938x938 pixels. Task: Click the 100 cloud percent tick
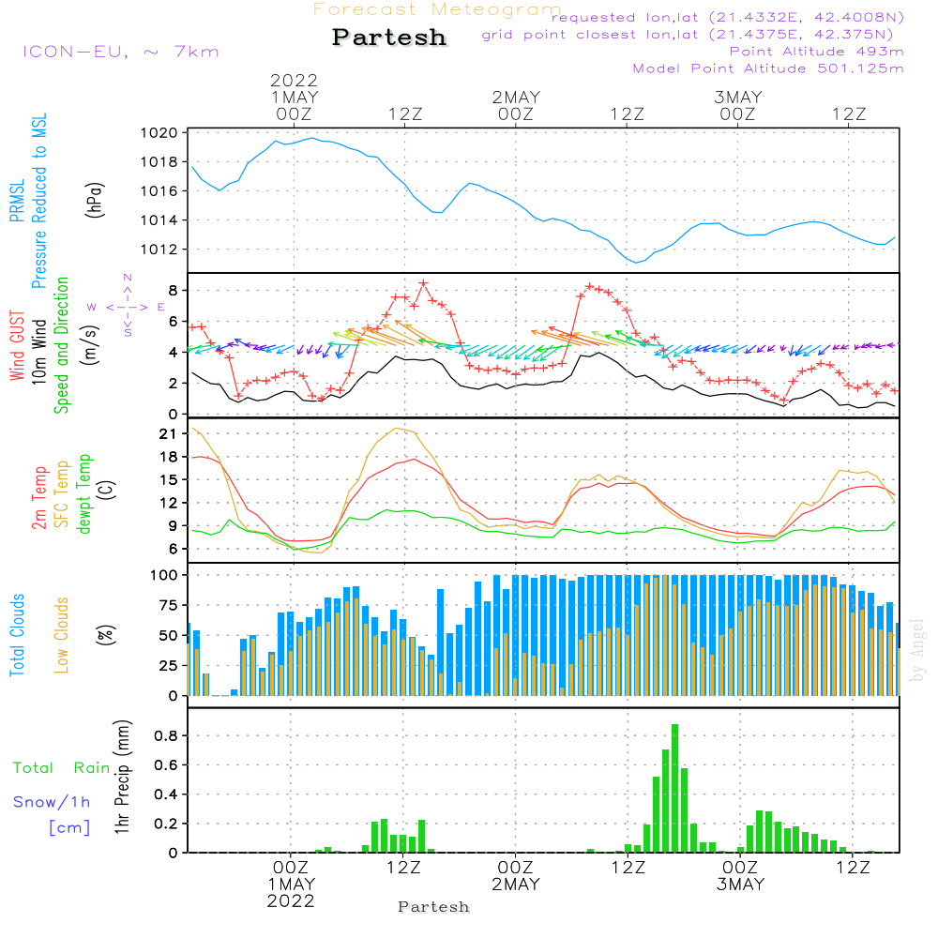pyautogui.click(x=164, y=576)
